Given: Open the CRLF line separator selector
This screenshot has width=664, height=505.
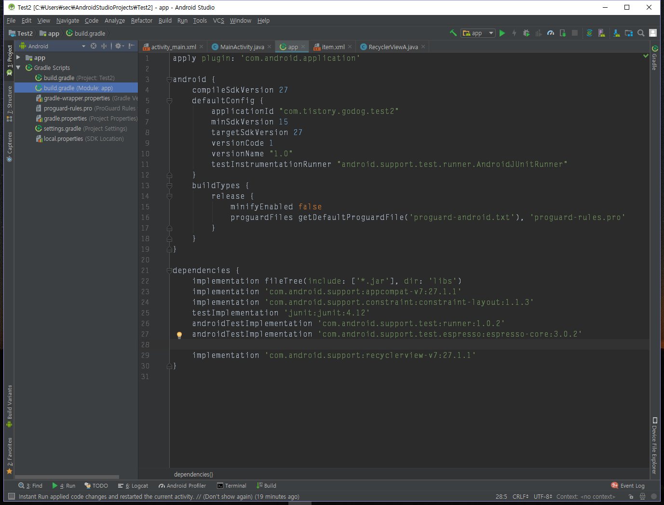Looking at the screenshot, I should [x=520, y=496].
